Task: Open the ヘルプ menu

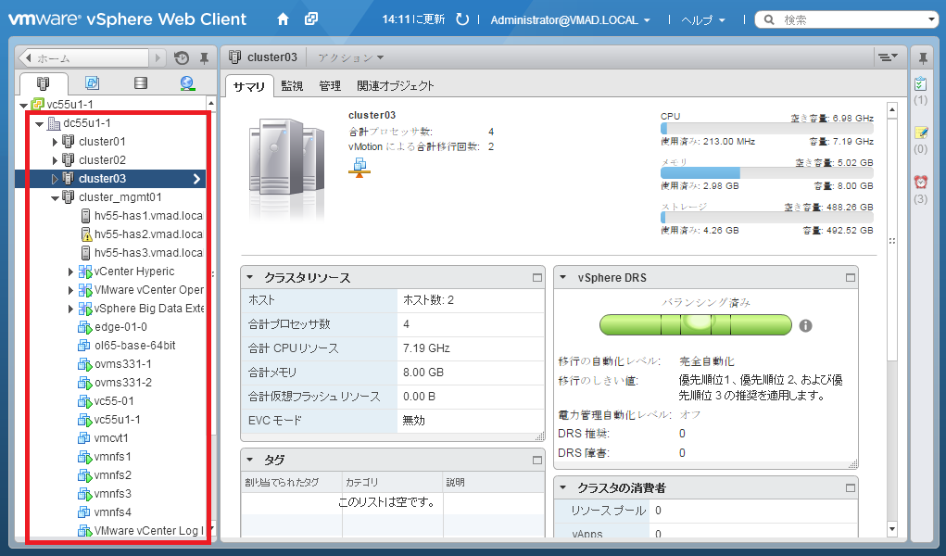Action: coord(703,19)
